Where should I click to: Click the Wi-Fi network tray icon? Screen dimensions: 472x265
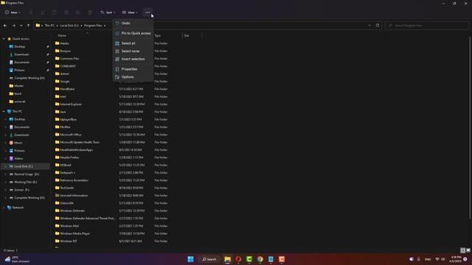click(437, 259)
